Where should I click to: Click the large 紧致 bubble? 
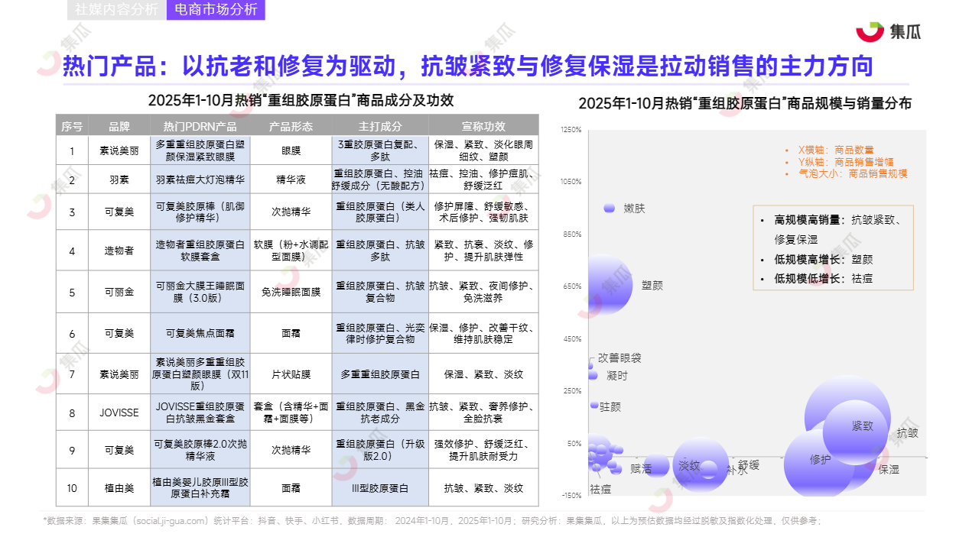point(848,419)
